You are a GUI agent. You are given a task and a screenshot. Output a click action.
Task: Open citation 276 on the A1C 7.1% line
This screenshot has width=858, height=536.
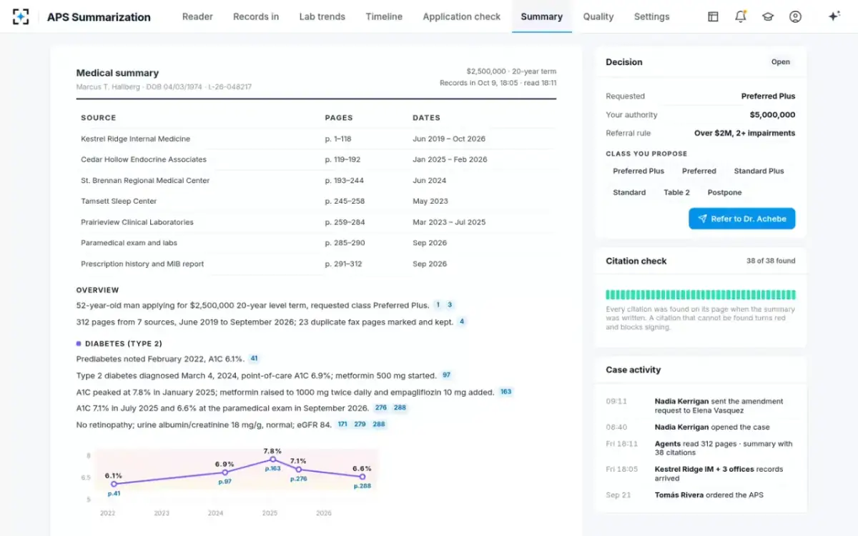point(381,408)
